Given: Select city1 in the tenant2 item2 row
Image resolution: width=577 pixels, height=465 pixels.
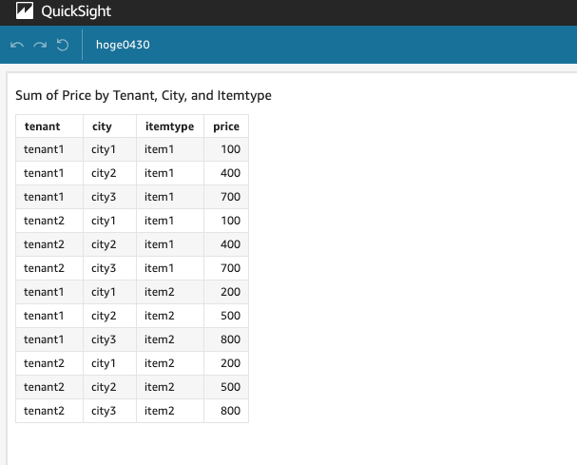Looking at the screenshot, I should 104,363.
